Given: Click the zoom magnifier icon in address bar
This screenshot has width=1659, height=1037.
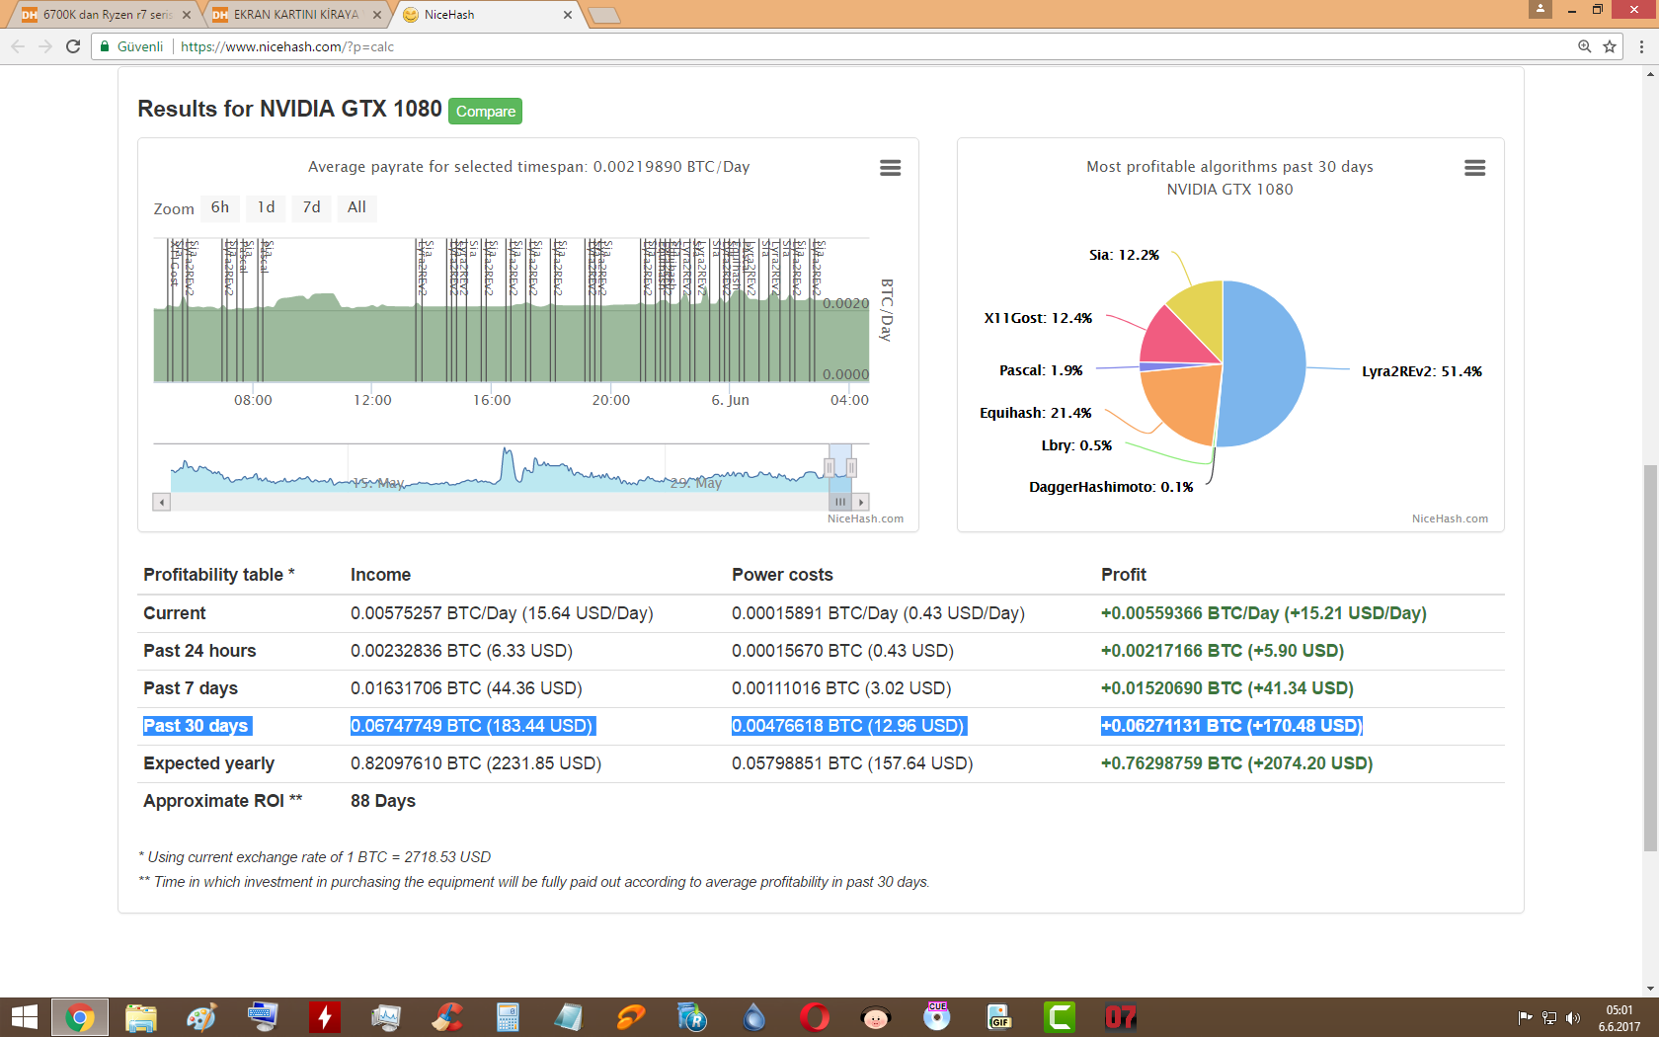Looking at the screenshot, I should point(1584,46).
